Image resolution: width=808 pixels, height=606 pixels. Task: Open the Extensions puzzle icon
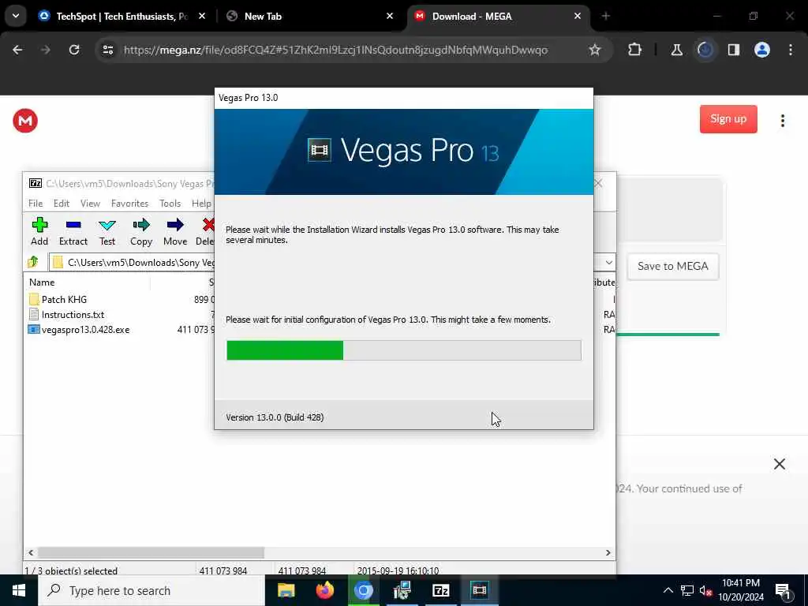point(635,50)
